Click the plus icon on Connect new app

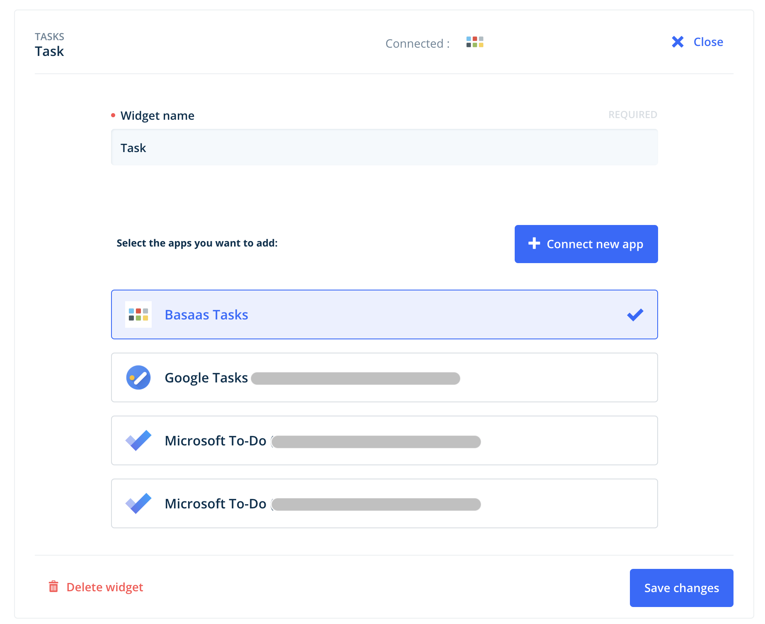(534, 243)
